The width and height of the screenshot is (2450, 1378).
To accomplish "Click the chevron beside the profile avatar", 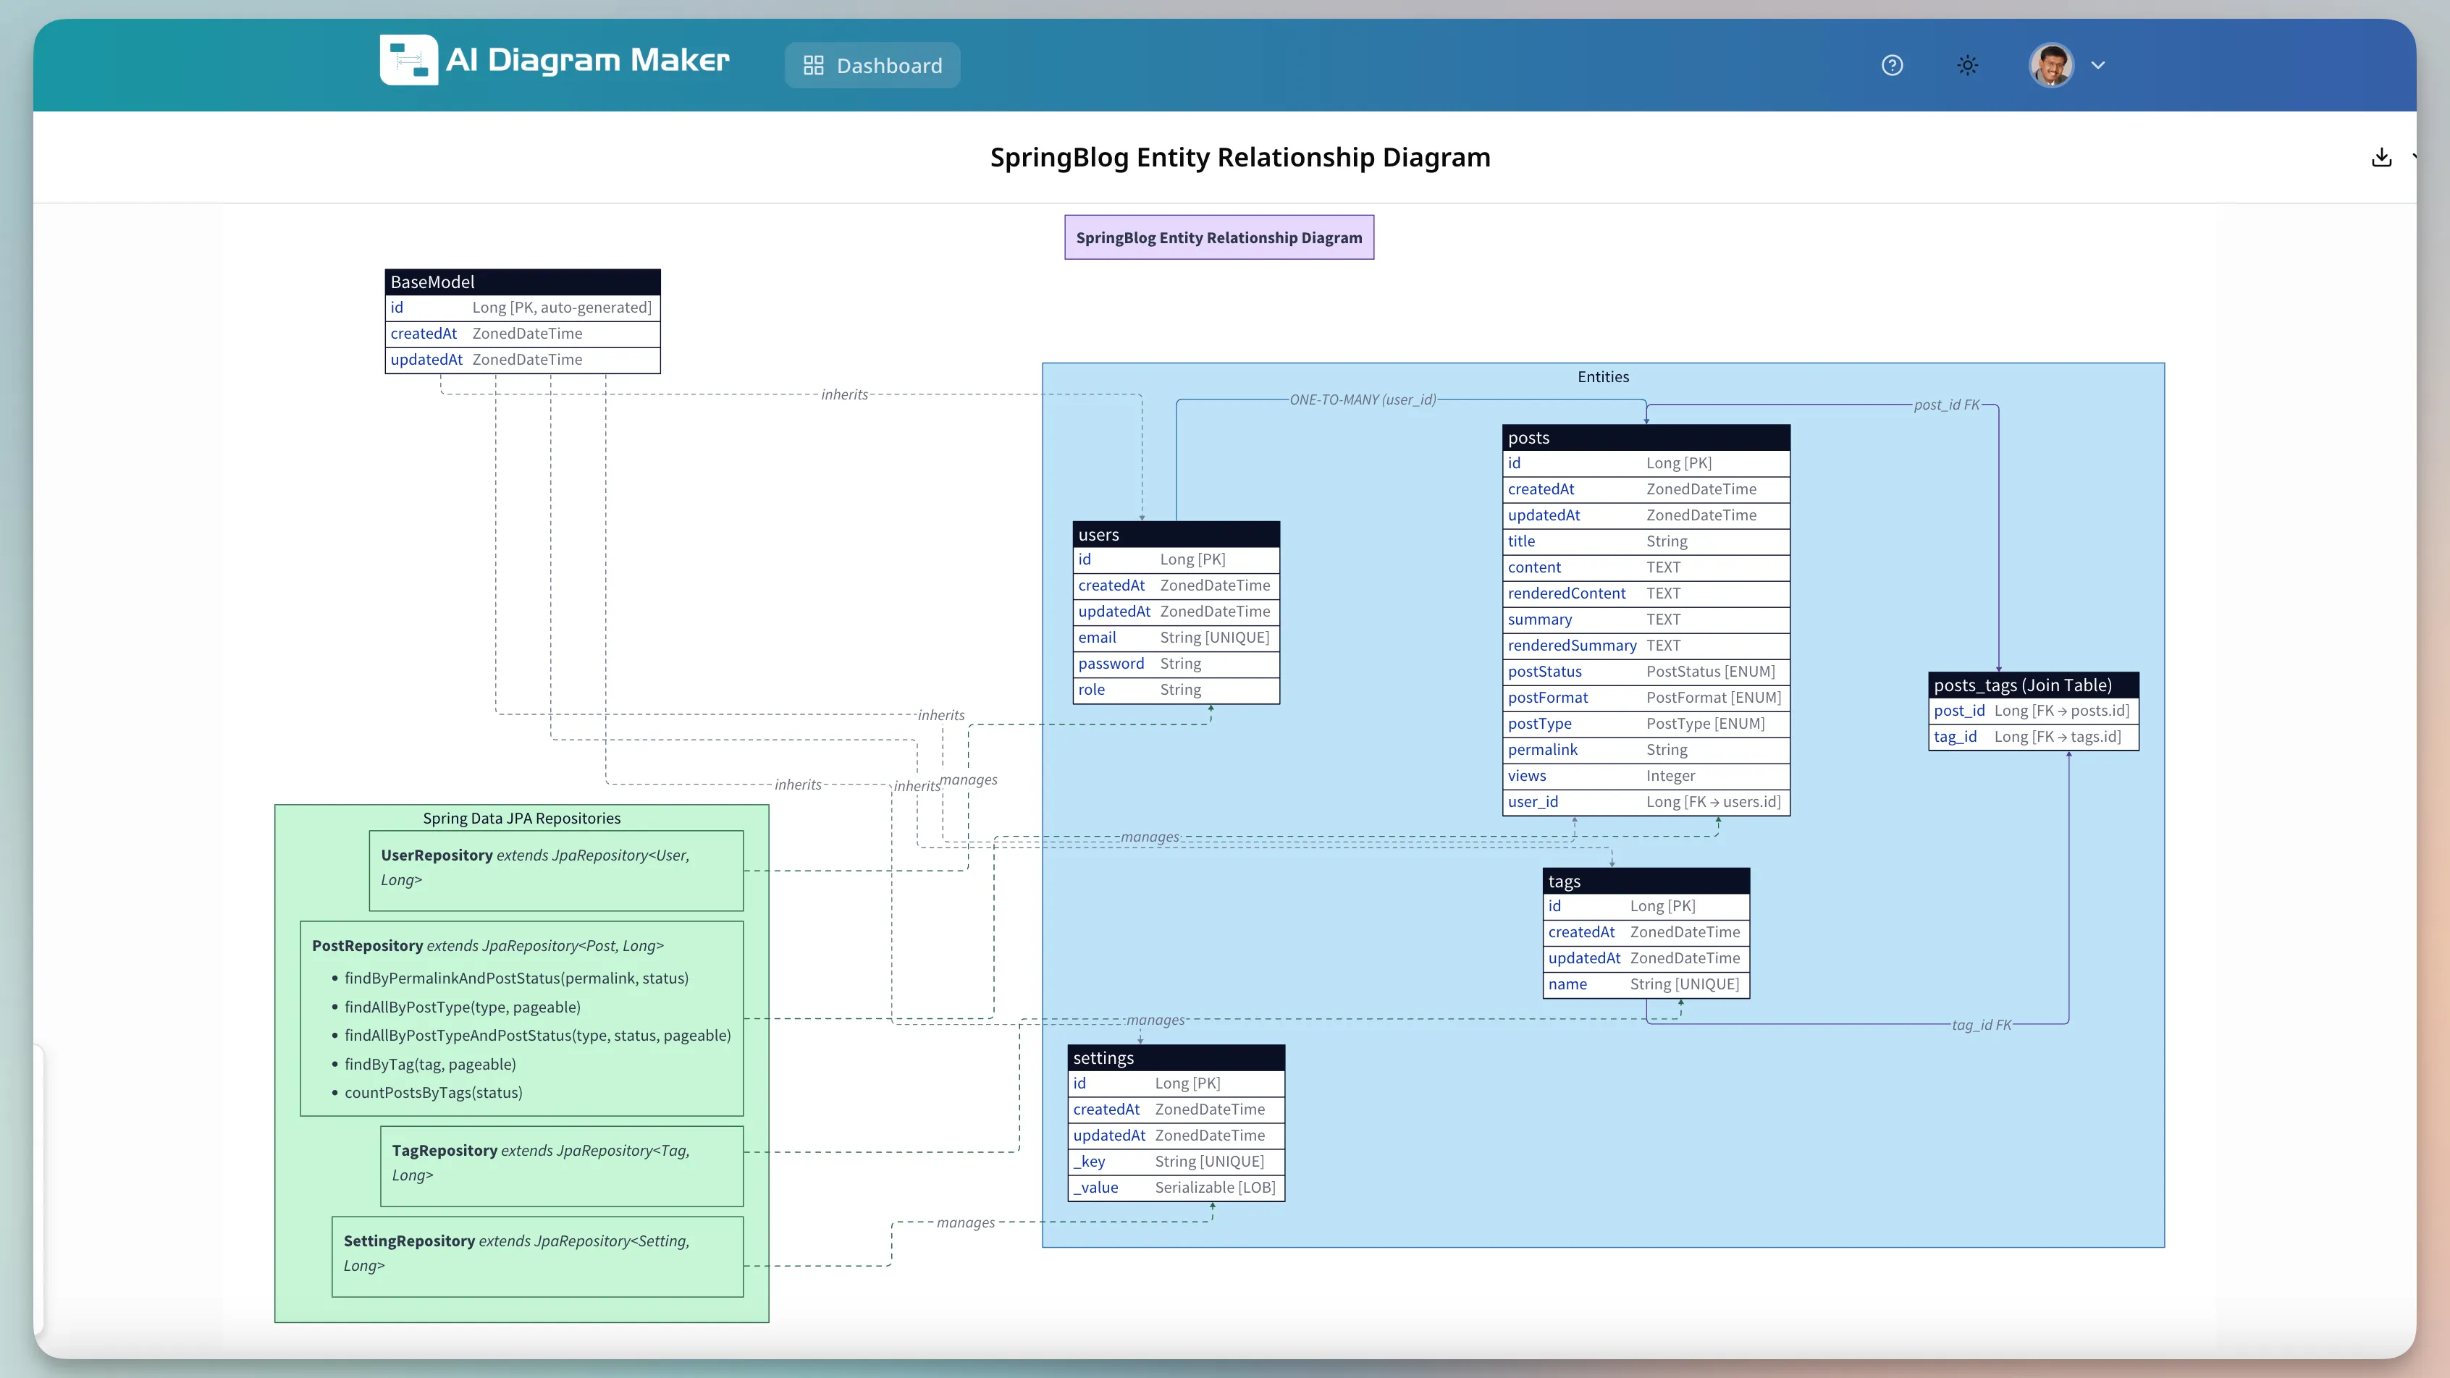I will tap(2098, 64).
